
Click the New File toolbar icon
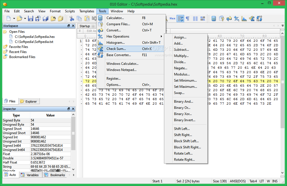(9, 18)
